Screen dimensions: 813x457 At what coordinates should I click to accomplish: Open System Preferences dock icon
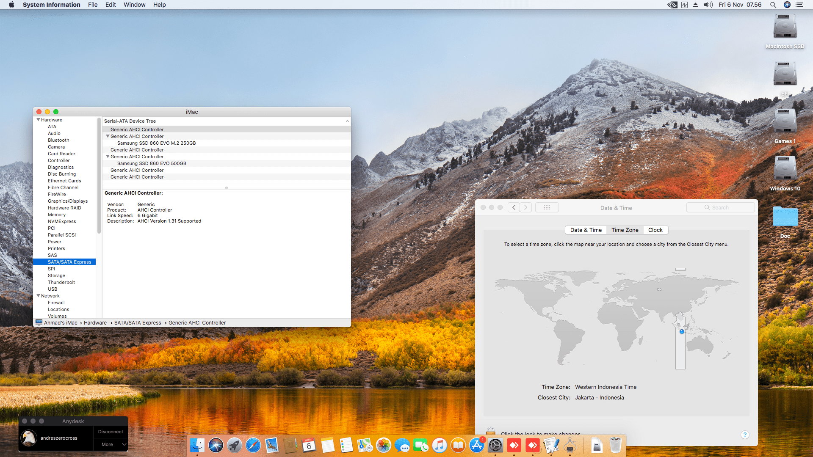point(495,446)
